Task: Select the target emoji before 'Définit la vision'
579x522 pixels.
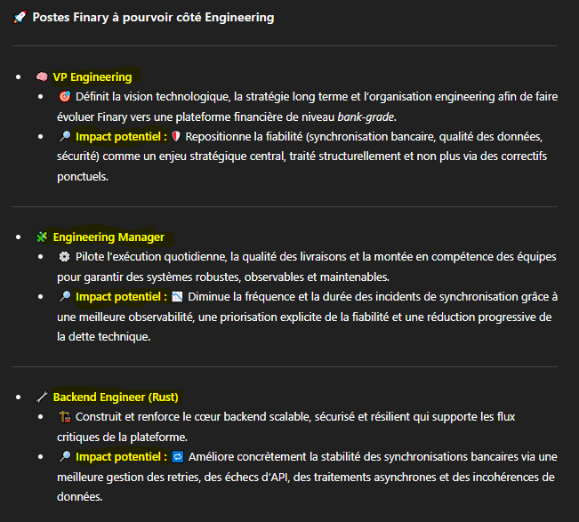Action: (x=64, y=97)
